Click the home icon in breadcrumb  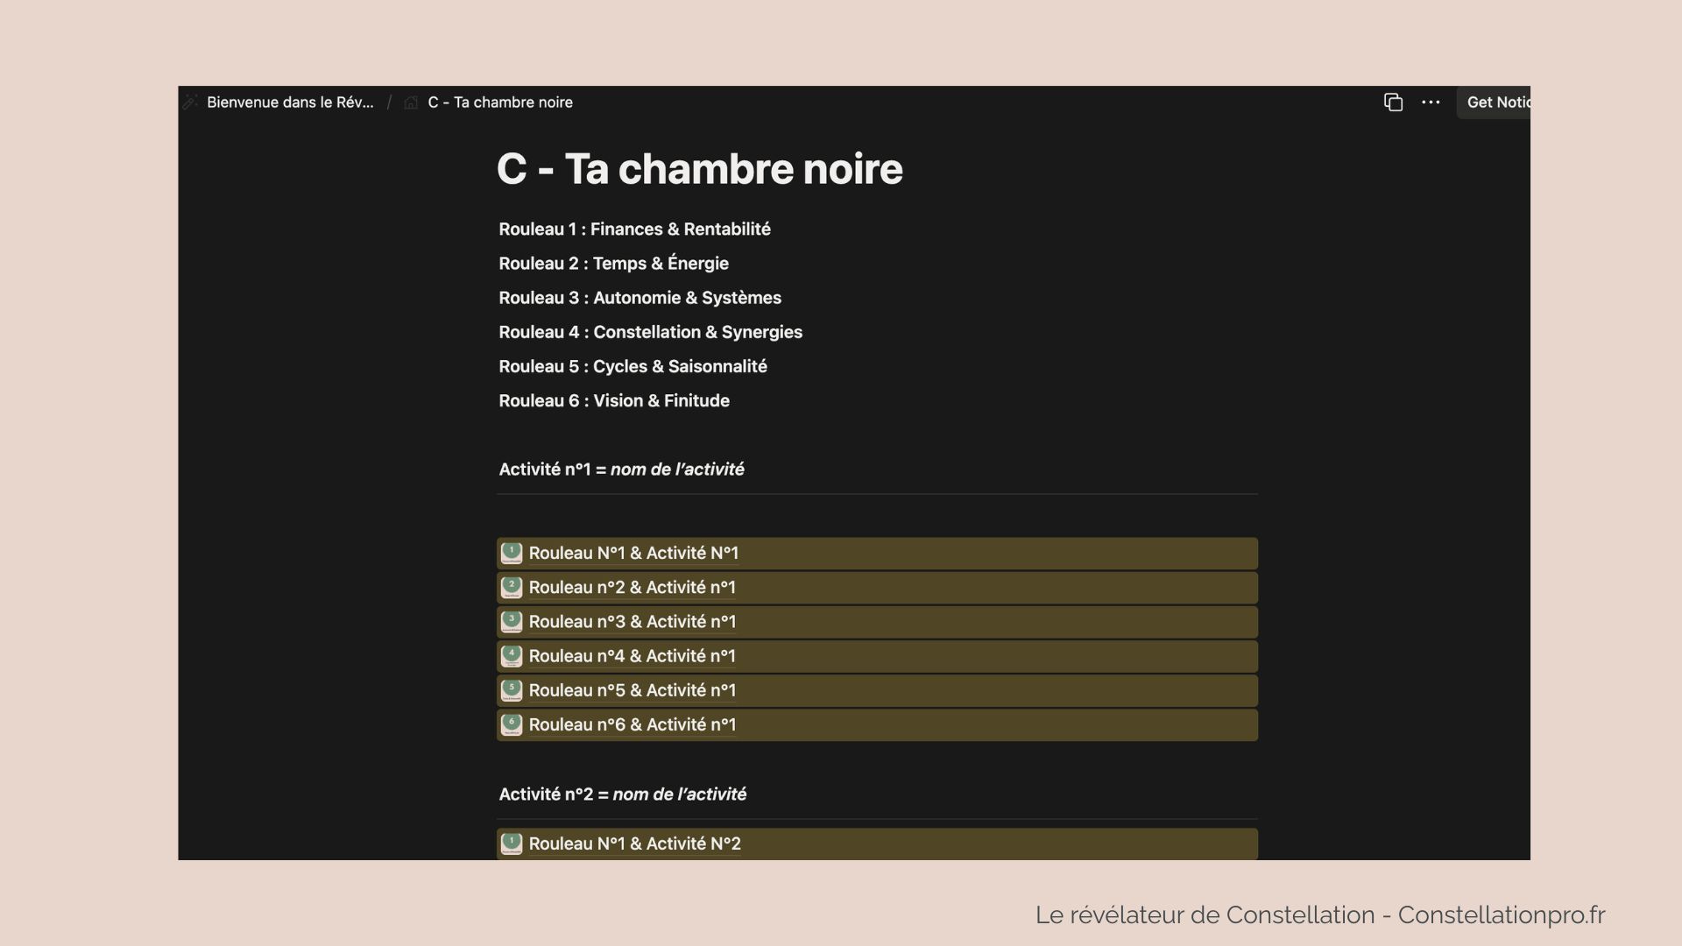click(x=411, y=102)
